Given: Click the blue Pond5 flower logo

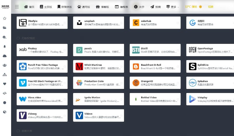Looking at the screenshot, I should tap(23, 66).
